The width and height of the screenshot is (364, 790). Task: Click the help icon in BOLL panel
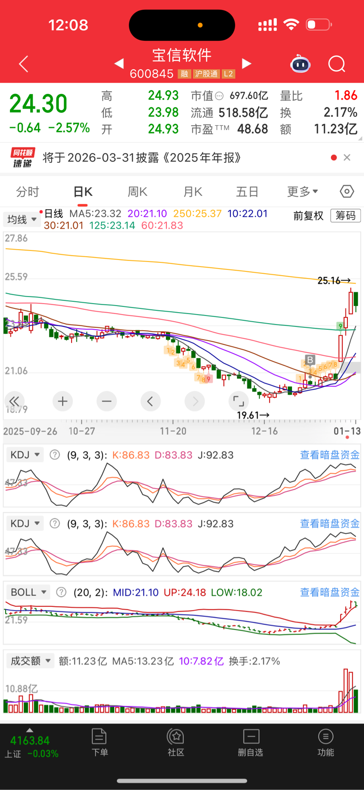coord(61,592)
